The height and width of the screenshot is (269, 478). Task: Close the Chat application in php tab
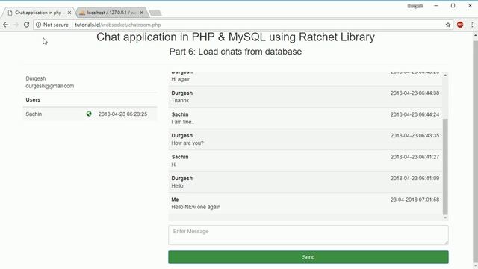(x=69, y=13)
